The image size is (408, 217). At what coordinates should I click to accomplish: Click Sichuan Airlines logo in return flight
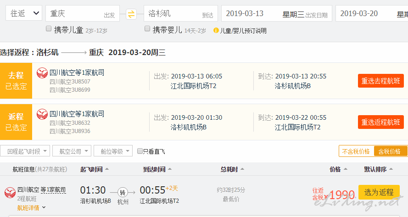(x=42, y=114)
